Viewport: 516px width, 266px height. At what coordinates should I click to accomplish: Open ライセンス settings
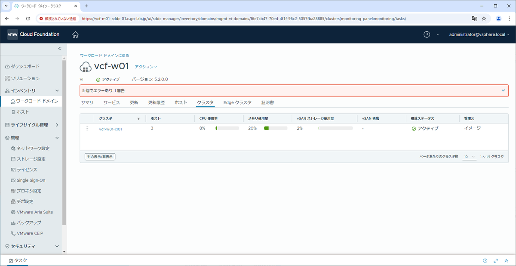(x=24, y=170)
